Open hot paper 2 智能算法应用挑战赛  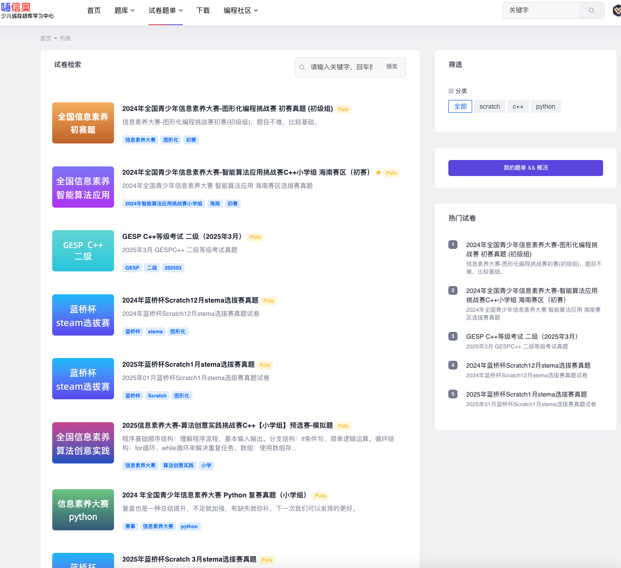point(532,295)
